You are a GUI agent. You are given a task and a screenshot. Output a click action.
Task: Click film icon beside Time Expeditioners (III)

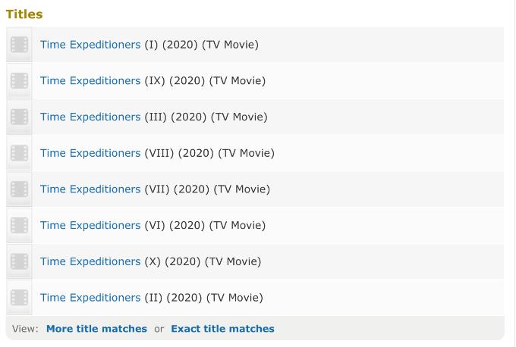[20, 117]
